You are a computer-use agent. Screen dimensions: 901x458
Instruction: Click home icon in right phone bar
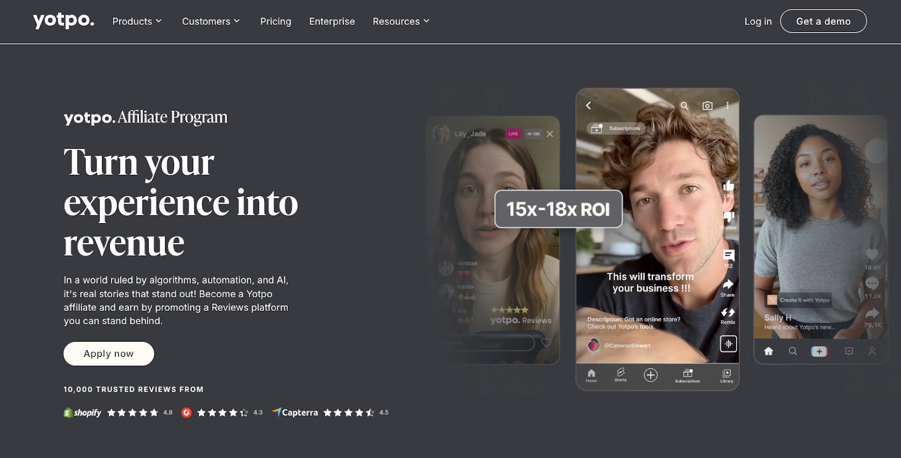[x=769, y=351]
